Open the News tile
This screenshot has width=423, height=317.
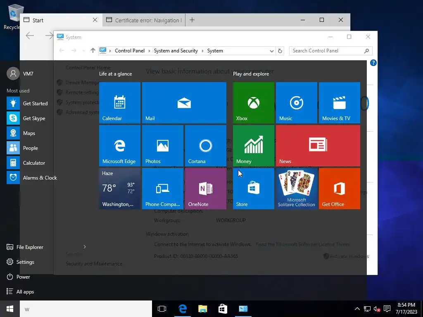coord(318,146)
